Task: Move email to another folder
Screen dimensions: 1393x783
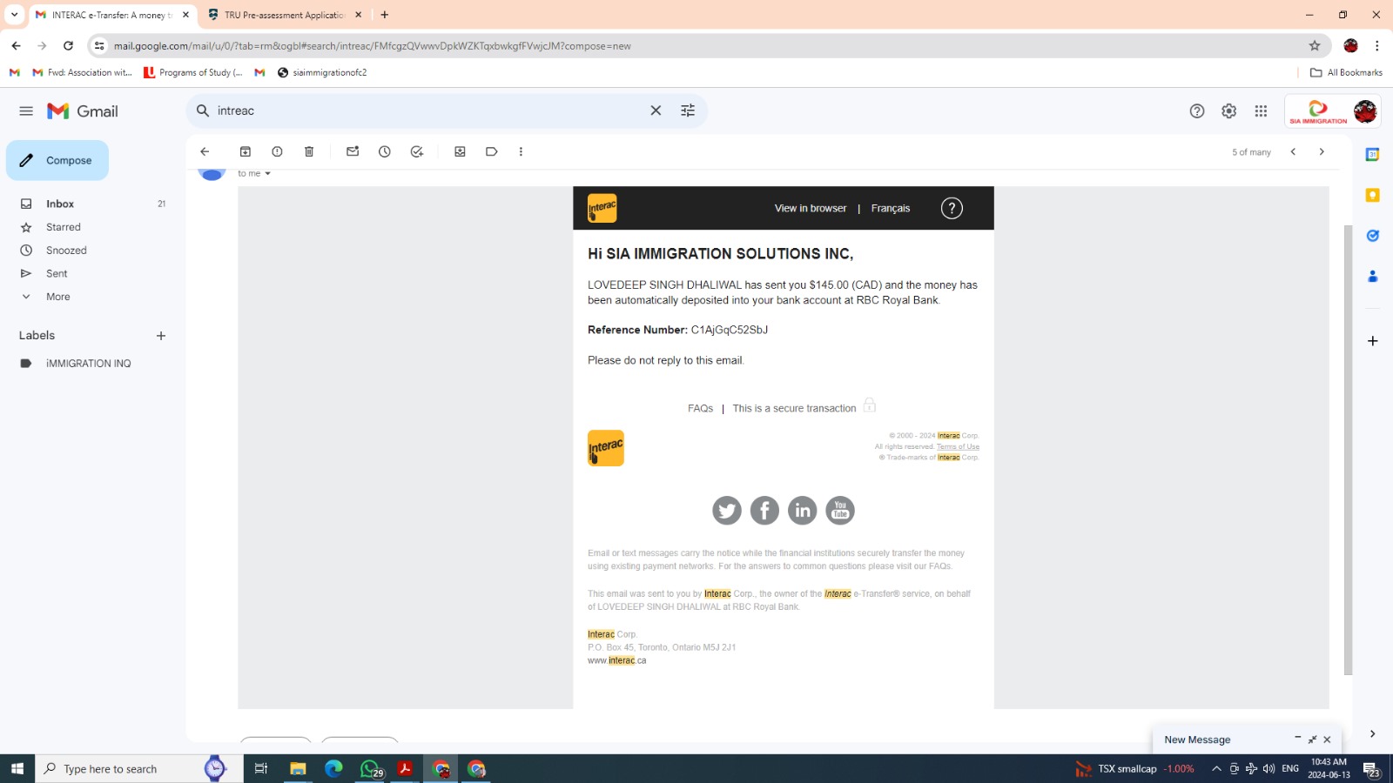Action: pyautogui.click(x=460, y=151)
